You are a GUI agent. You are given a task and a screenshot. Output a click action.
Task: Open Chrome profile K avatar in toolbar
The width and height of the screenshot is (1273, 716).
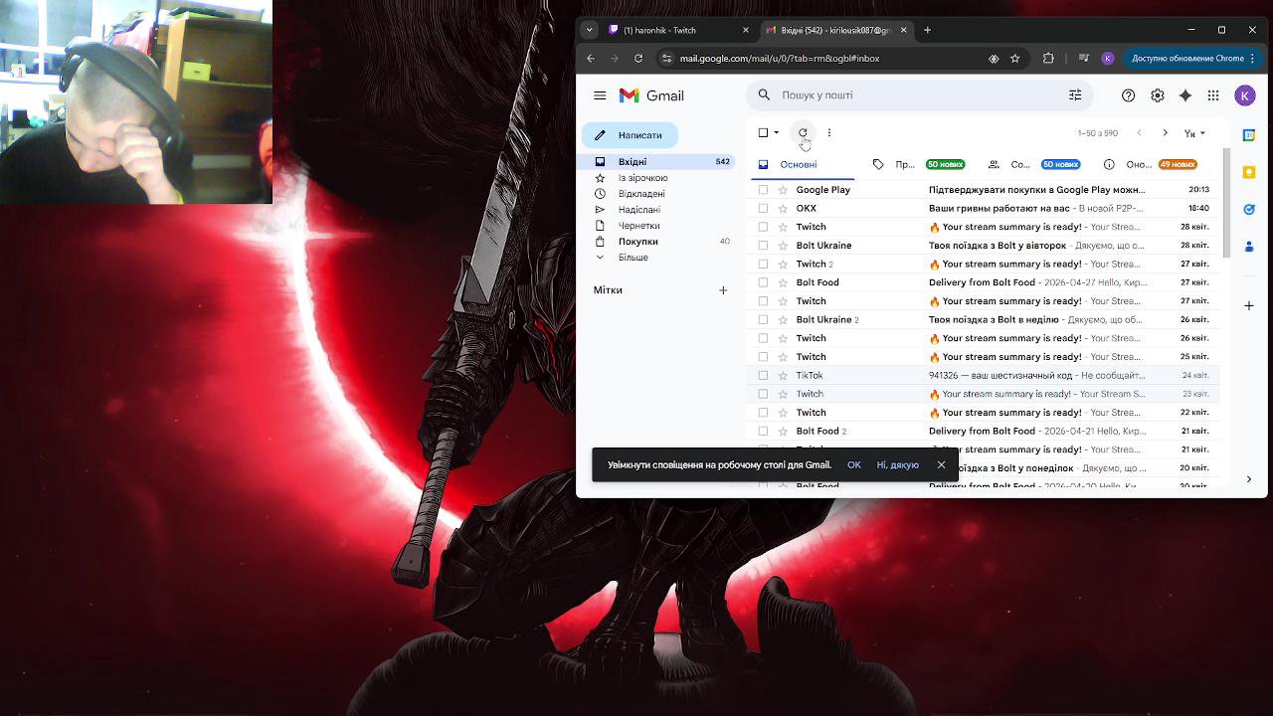1108,59
